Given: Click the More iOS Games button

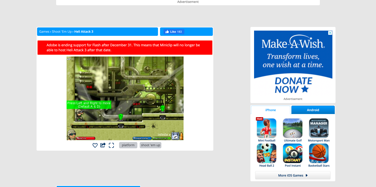Looking at the screenshot, I should point(293,175).
